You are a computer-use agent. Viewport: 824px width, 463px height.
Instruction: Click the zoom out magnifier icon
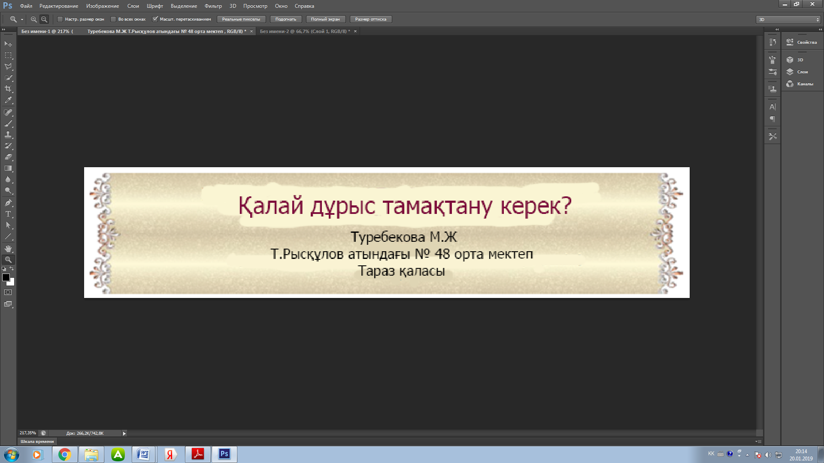click(x=44, y=19)
